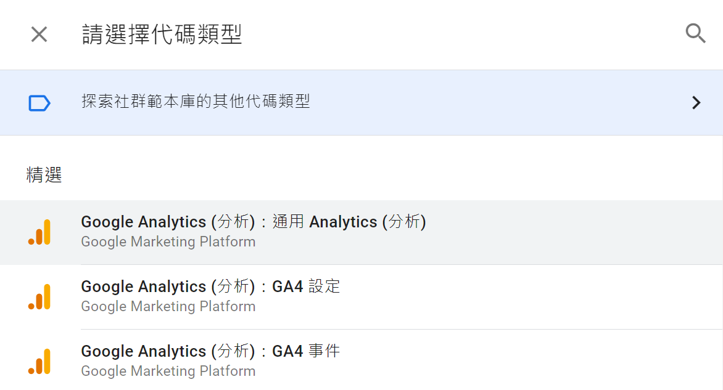Screen dimensions: 723x390
Task: Click the 精選 section heading
Action: pyautogui.click(x=44, y=175)
